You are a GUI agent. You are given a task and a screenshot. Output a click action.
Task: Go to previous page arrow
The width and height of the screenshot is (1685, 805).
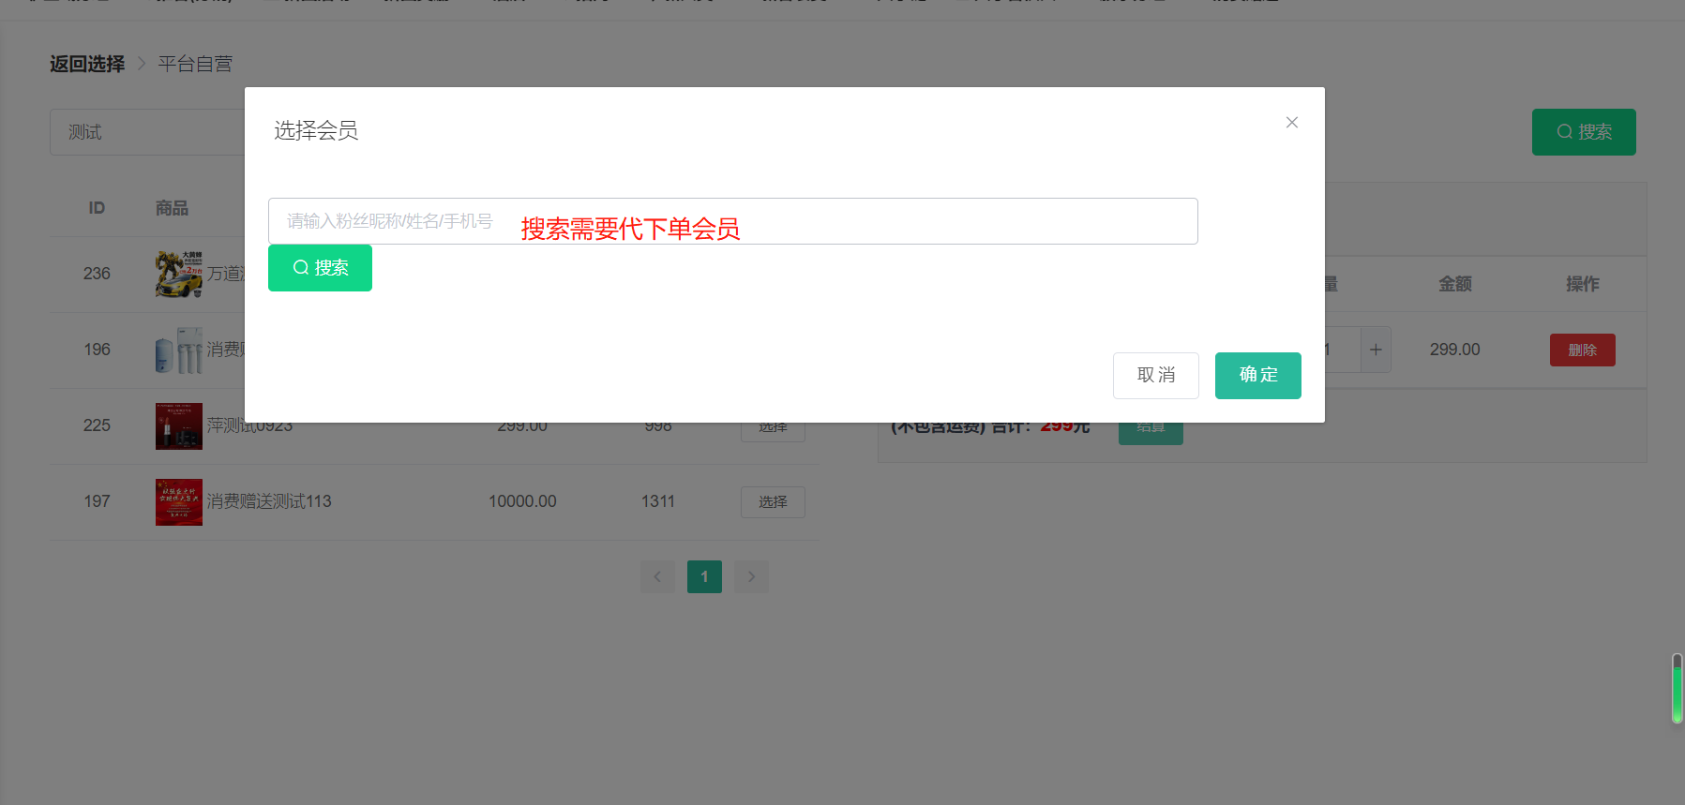tap(657, 577)
